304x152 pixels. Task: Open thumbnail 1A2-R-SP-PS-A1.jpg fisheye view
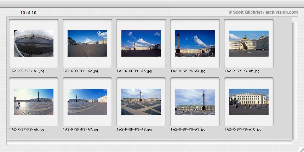[x=34, y=43]
